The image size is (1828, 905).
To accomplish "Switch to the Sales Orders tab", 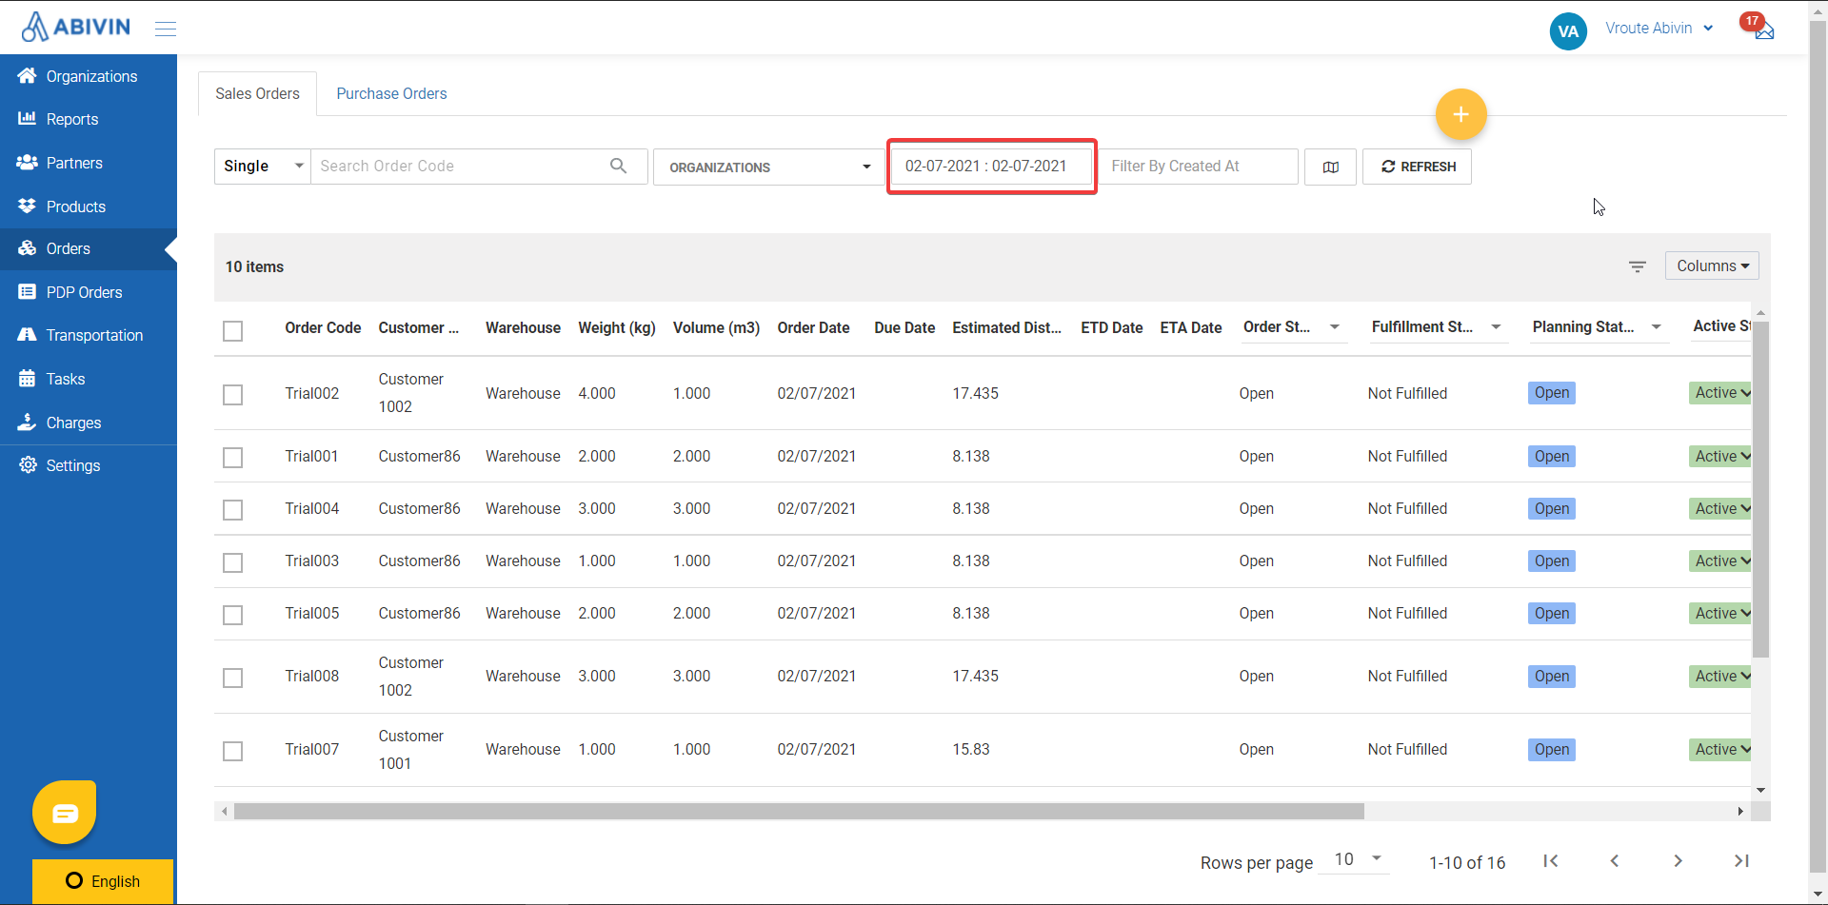I will 257,93.
